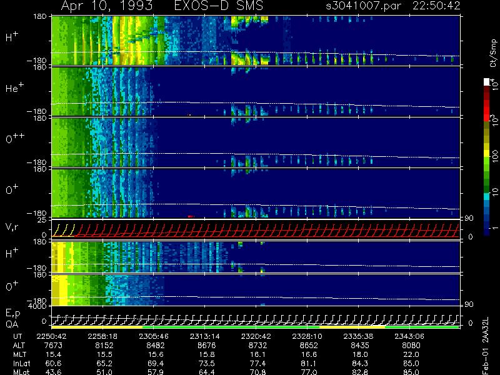This screenshot has width=500, height=375.
Task: Click ALT value '7673'
Action: click(54, 346)
